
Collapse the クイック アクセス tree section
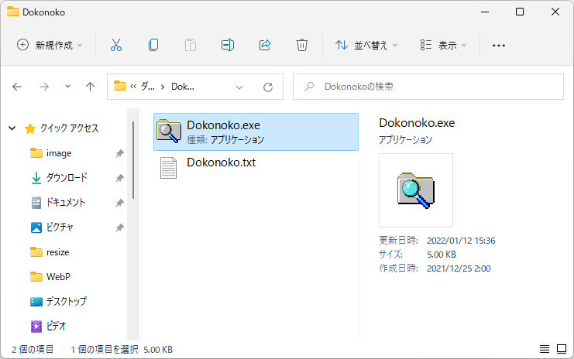(x=12, y=128)
